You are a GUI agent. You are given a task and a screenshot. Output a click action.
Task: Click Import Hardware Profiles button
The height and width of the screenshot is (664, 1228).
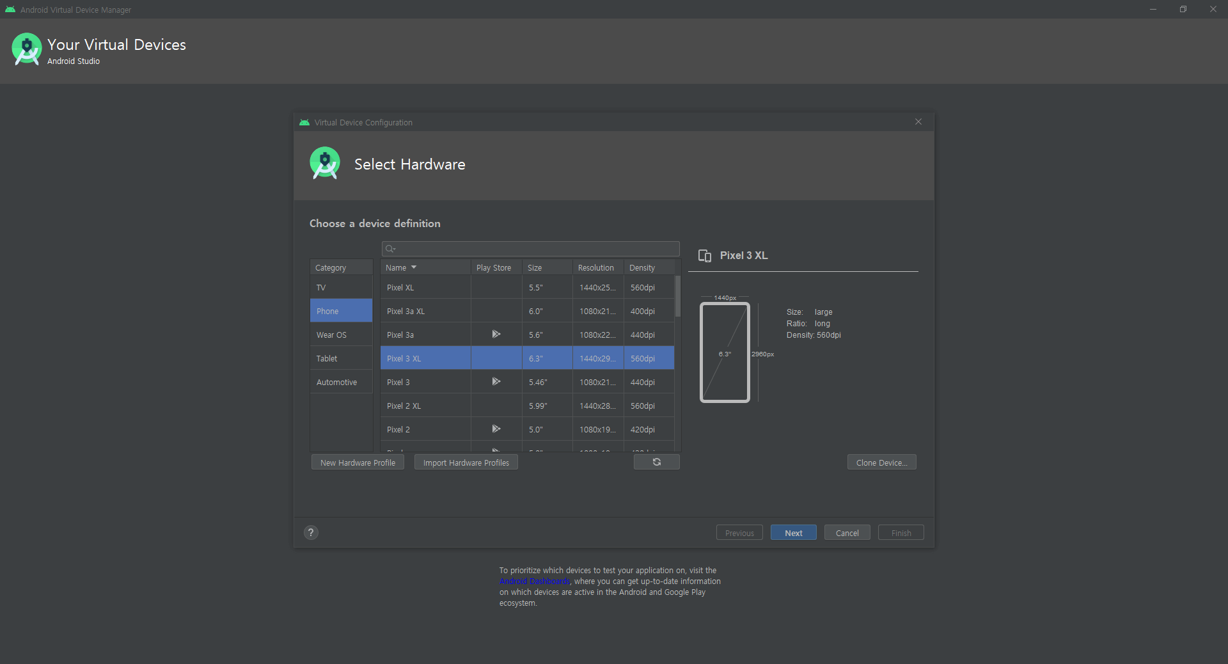[466, 462]
